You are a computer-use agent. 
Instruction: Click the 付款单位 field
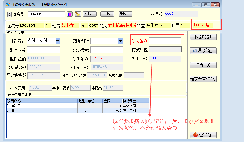click(x=165, y=49)
